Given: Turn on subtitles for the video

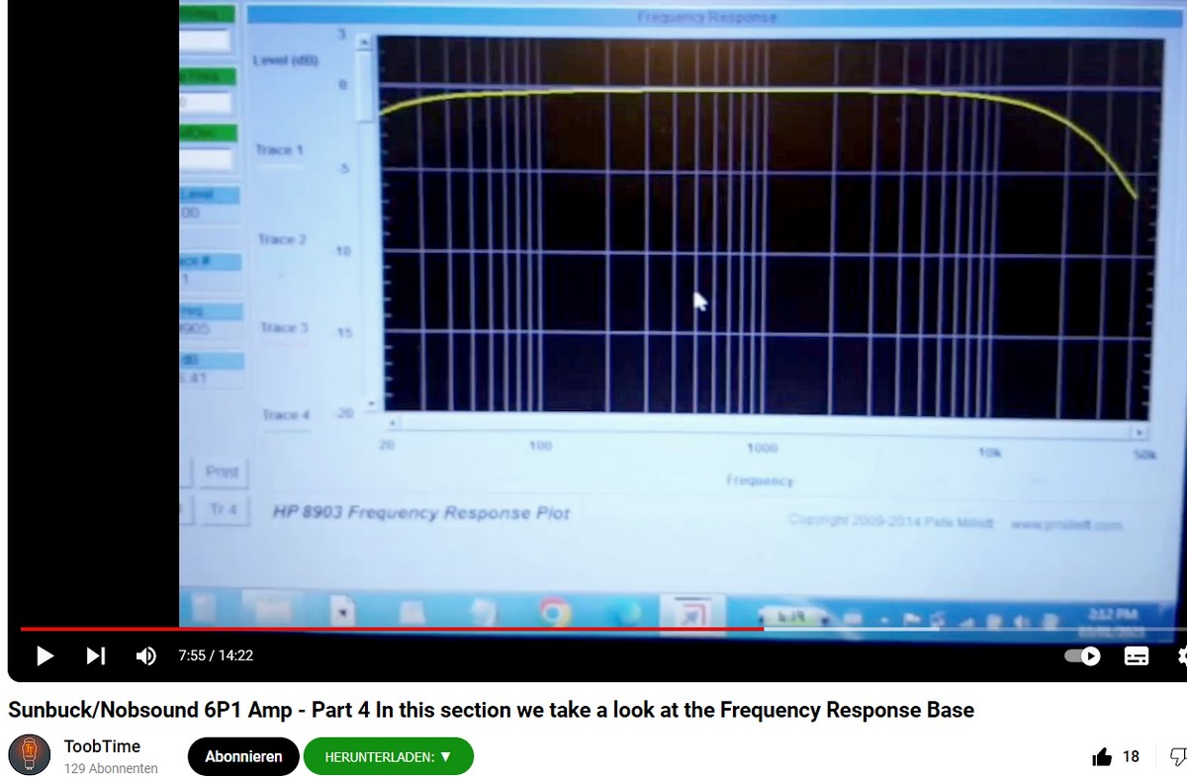Looking at the screenshot, I should (x=1137, y=656).
